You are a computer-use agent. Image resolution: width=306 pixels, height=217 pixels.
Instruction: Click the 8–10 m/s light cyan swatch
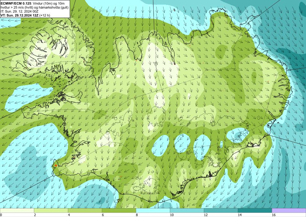153,210
